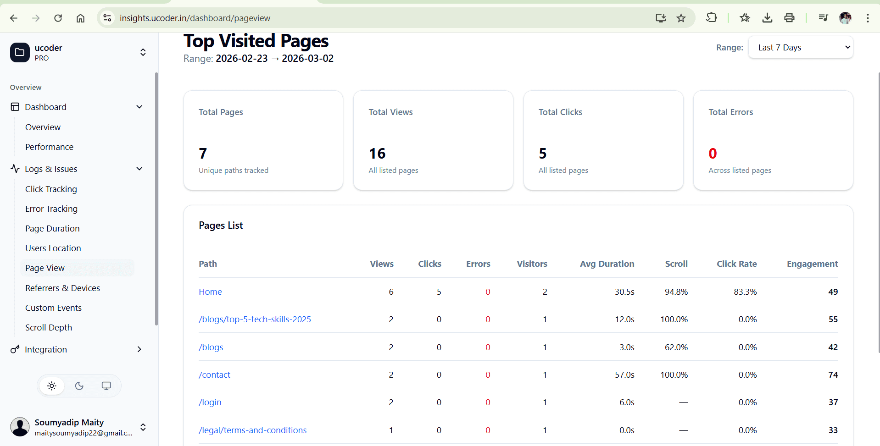
Task: Click the Dashboard grid icon in sidebar
Action: coord(15,106)
